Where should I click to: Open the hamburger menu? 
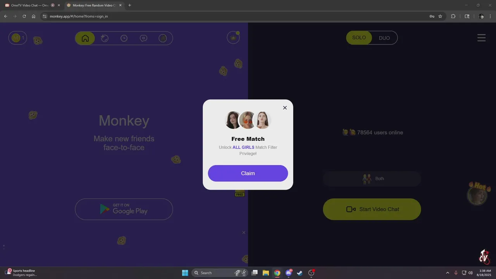click(481, 38)
